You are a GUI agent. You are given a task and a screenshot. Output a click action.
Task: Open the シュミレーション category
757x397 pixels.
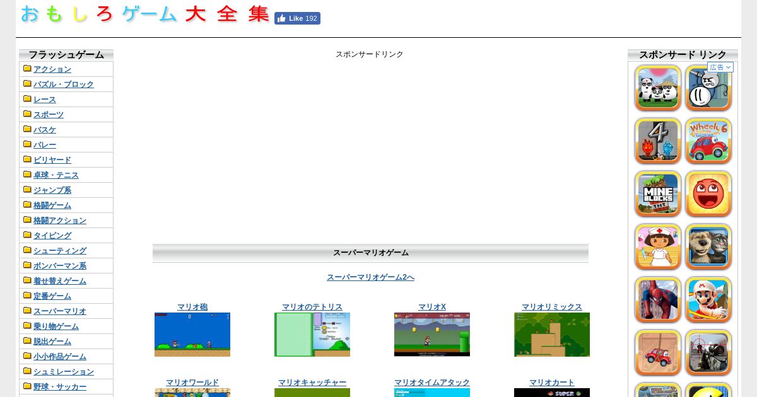64,372
